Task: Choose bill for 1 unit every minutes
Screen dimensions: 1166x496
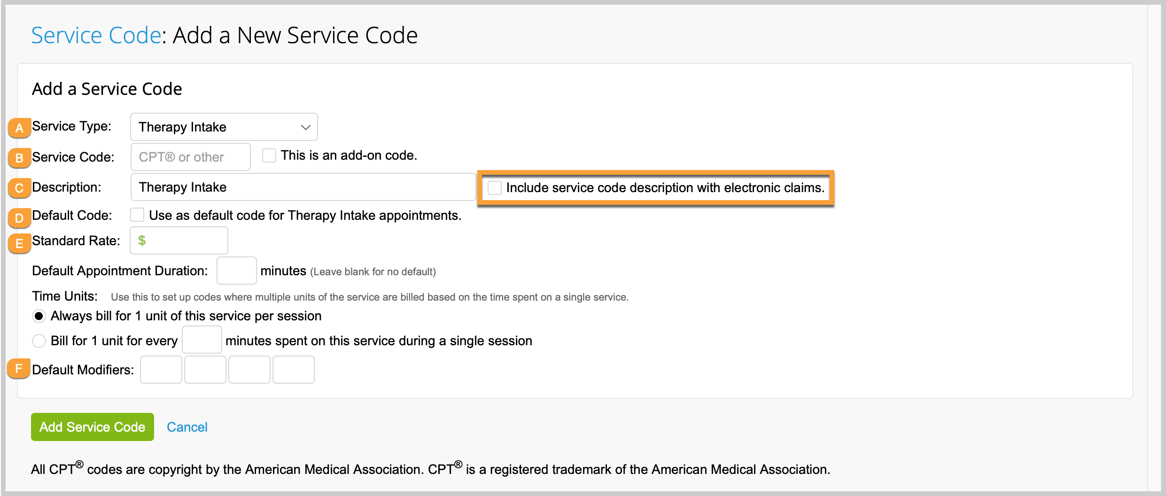Action: tap(39, 341)
